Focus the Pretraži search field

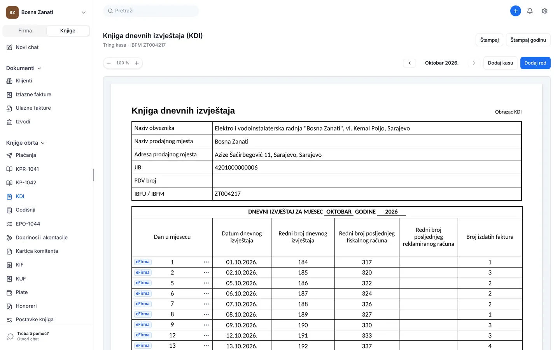(151, 11)
